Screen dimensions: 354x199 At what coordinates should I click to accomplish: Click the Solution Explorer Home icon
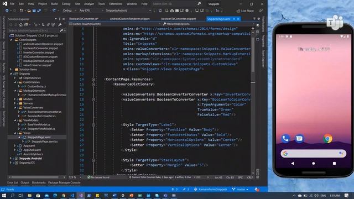coord(21,24)
